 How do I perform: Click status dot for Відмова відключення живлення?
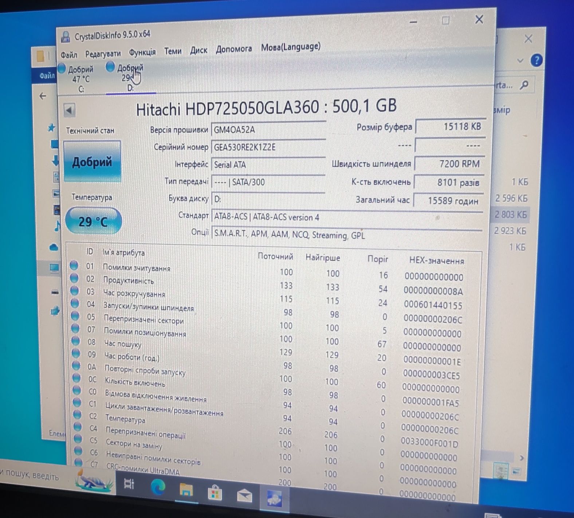(x=77, y=390)
